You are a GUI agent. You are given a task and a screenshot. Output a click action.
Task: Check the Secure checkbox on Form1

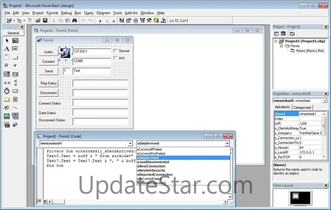tap(115, 51)
